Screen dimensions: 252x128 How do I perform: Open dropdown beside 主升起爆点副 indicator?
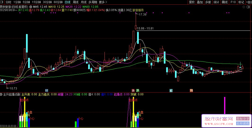point(2,94)
